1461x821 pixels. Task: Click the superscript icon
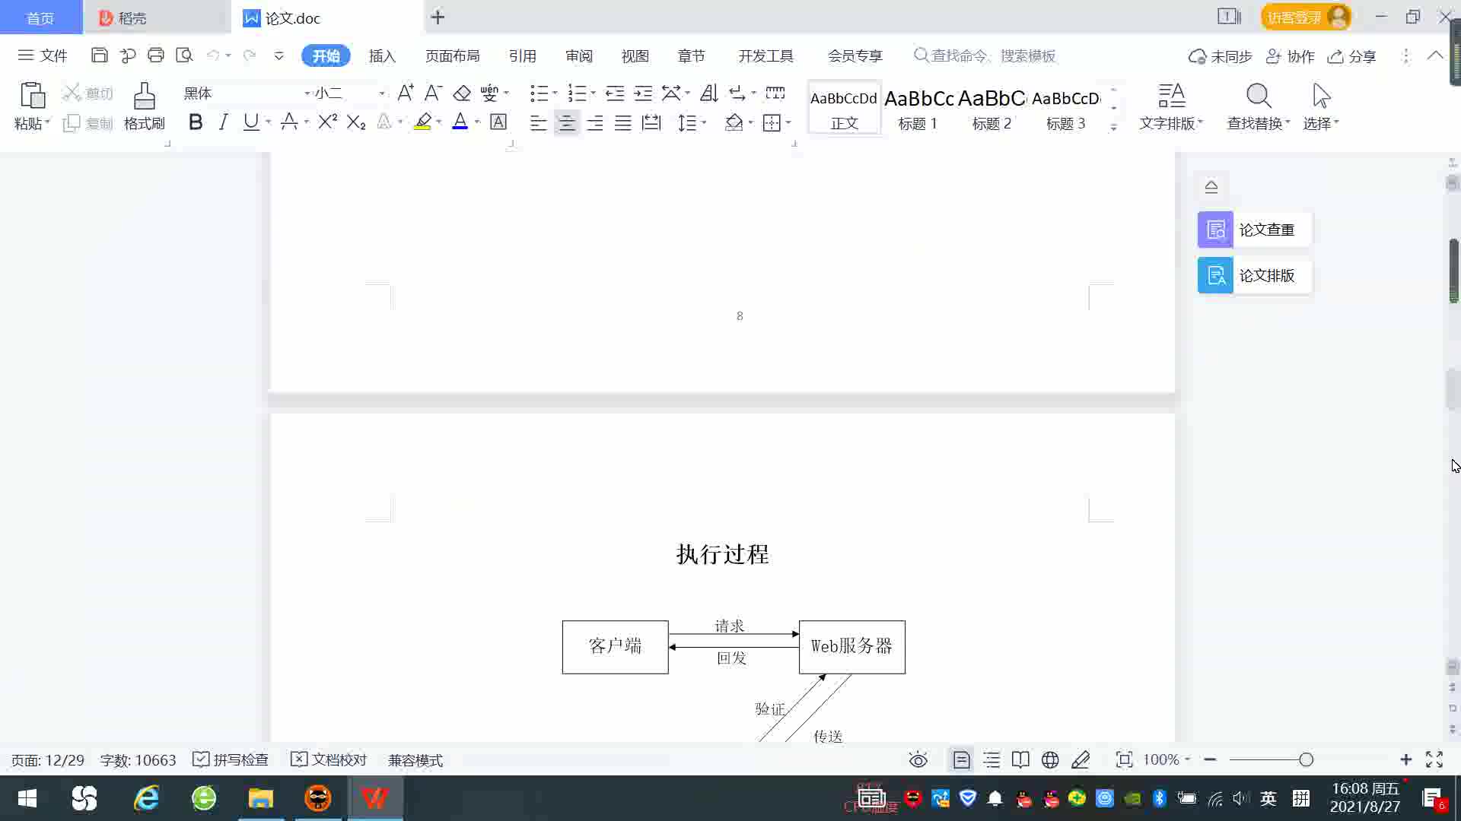(x=327, y=122)
